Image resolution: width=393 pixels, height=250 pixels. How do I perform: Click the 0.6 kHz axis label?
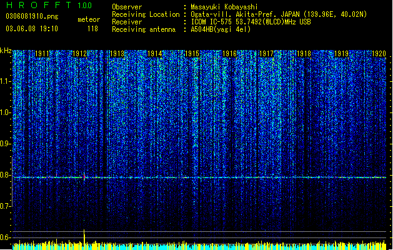[6, 237]
